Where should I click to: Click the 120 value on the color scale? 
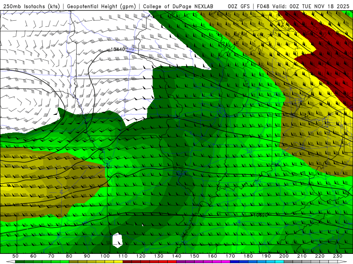pyautogui.click(x=141, y=256)
